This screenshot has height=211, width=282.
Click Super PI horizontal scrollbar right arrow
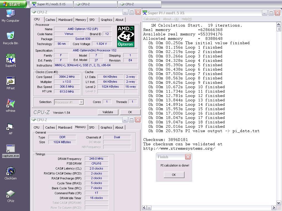click(x=274, y=208)
